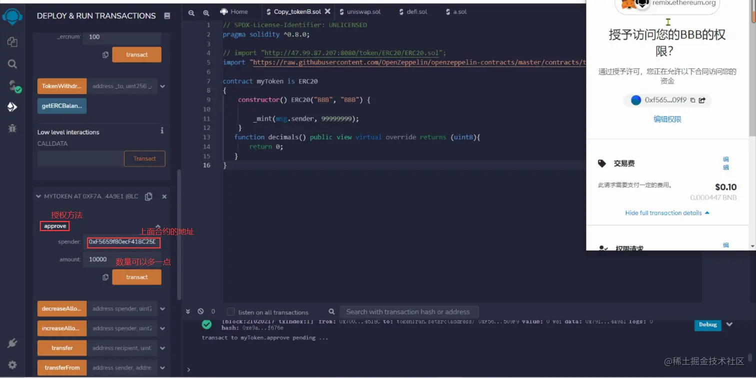
Task: Click the TokenWithdr... function button
Action: (62, 86)
